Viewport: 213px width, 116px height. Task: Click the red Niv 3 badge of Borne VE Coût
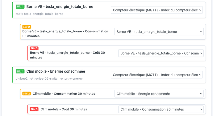click(x=34, y=48)
